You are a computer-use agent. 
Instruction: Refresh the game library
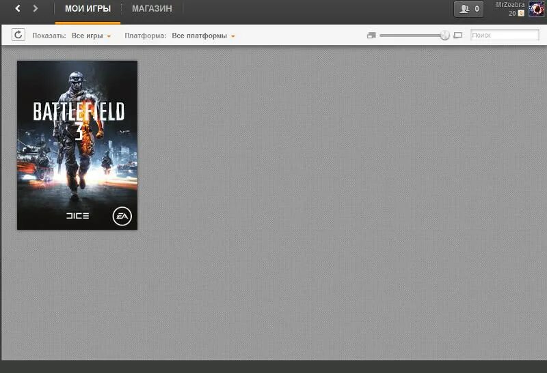tap(18, 35)
